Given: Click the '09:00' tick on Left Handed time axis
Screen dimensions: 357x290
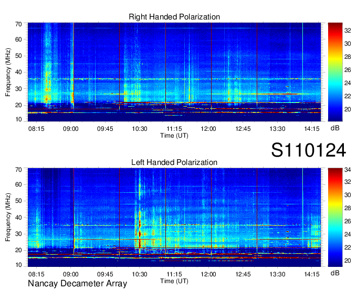Looking at the screenshot, I should [x=70, y=274].
